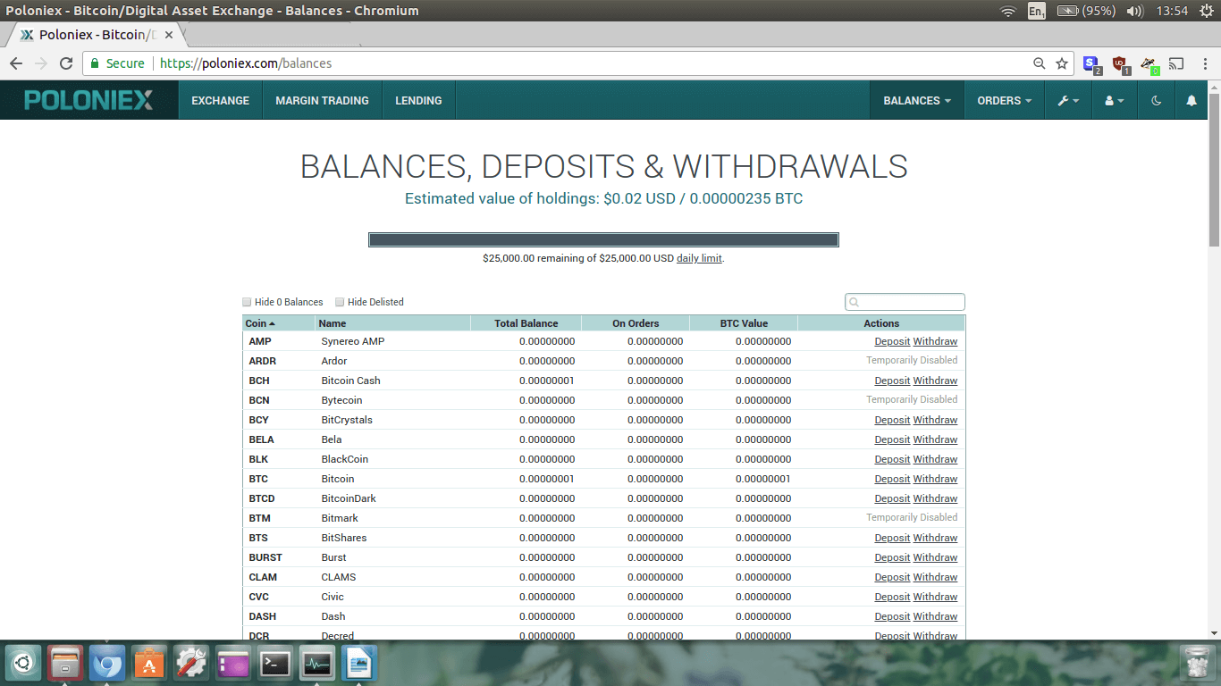
Task: Open the Stylish extension icon
Action: tap(1091, 64)
